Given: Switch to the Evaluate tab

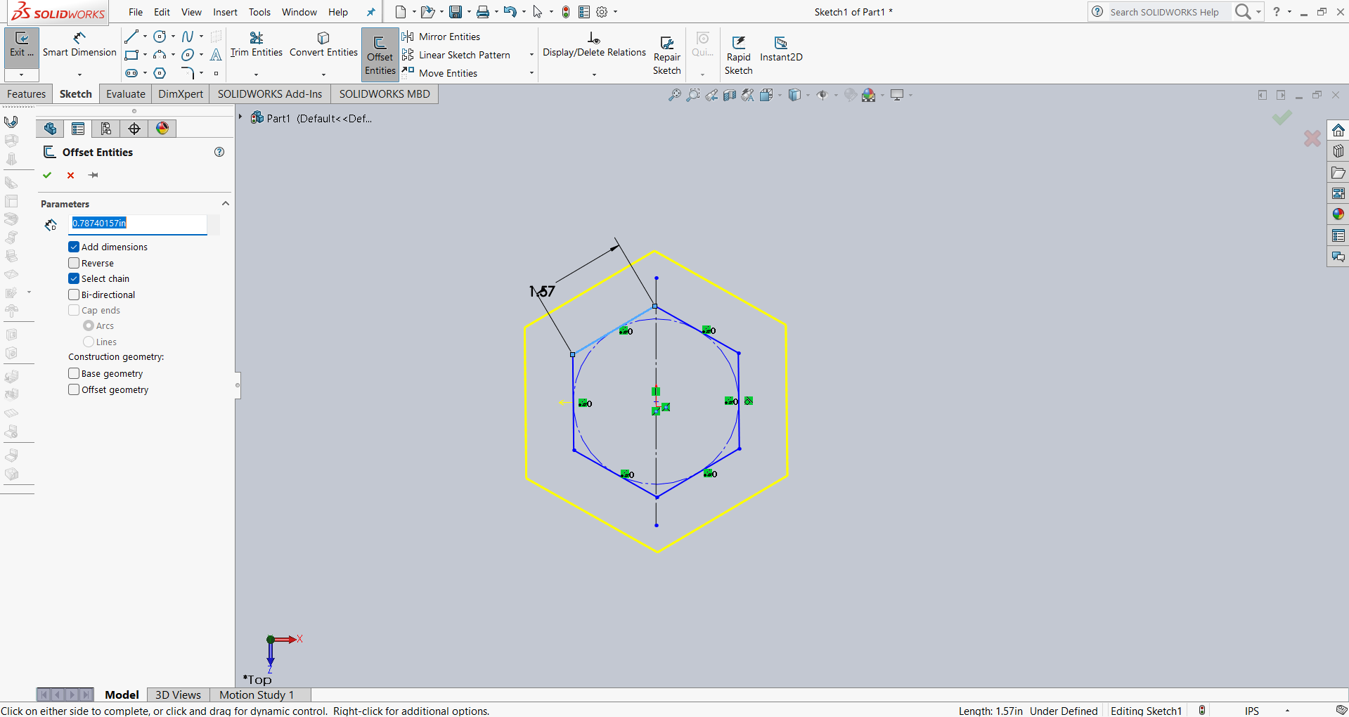Looking at the screenshot, I should (x=126, y=94).
